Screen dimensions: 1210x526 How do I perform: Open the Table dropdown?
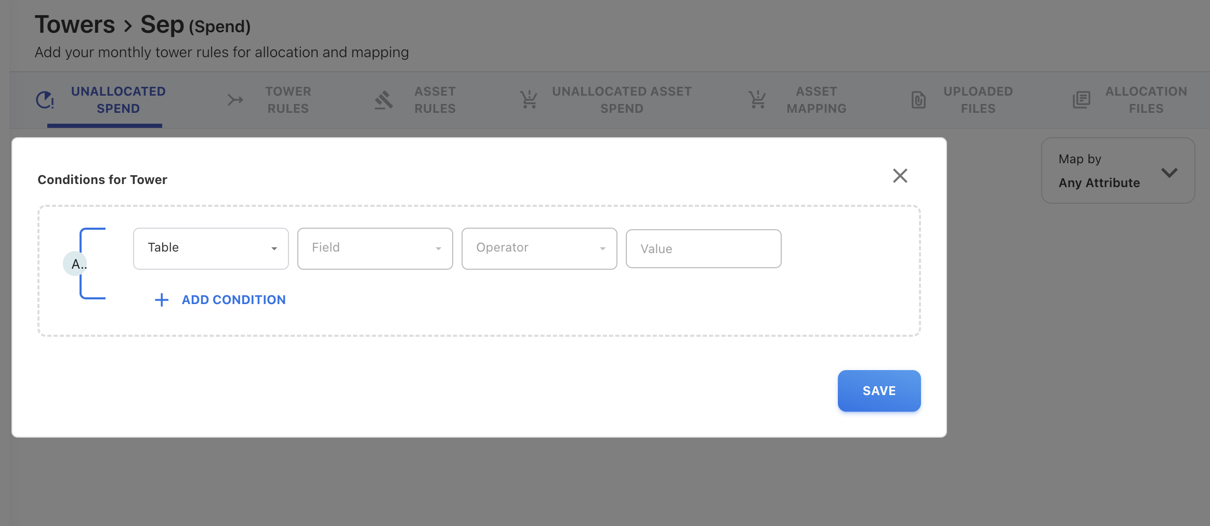(x=211, y=248)
